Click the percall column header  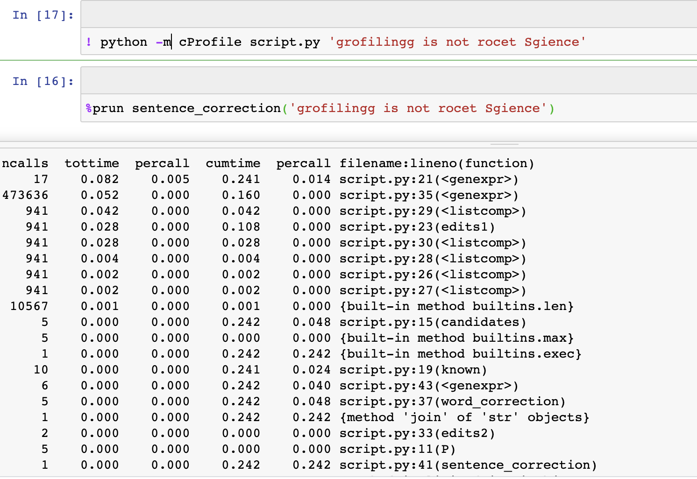tap(163, 163)
